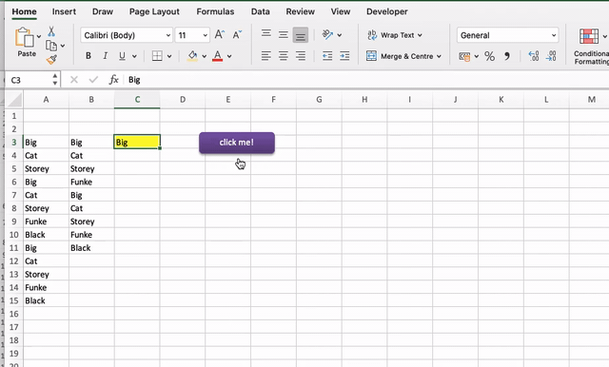Viewport: 609px width, 367px height.
Task: Increase decimal places
Action: 534,56
